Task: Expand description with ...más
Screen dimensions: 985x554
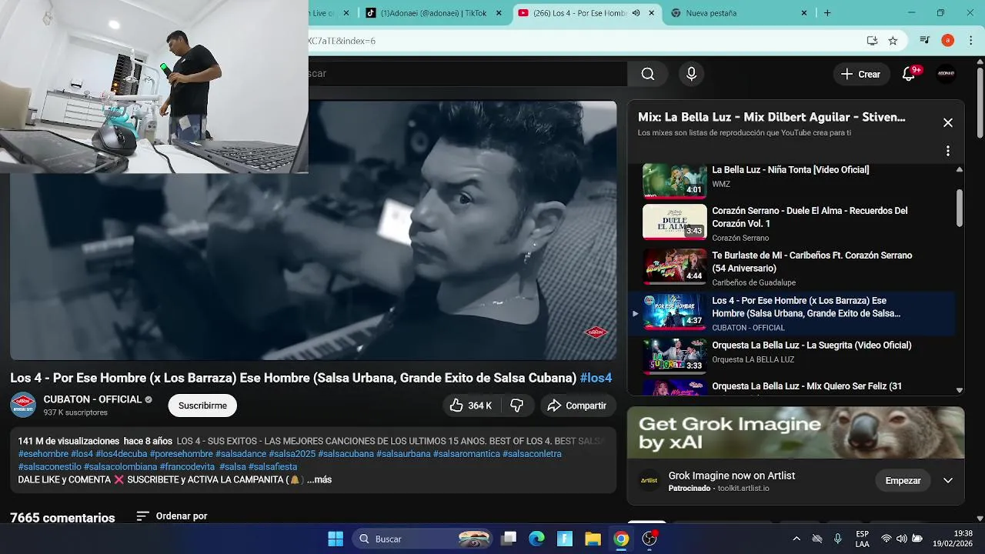Action: click(x=319, y=479)
